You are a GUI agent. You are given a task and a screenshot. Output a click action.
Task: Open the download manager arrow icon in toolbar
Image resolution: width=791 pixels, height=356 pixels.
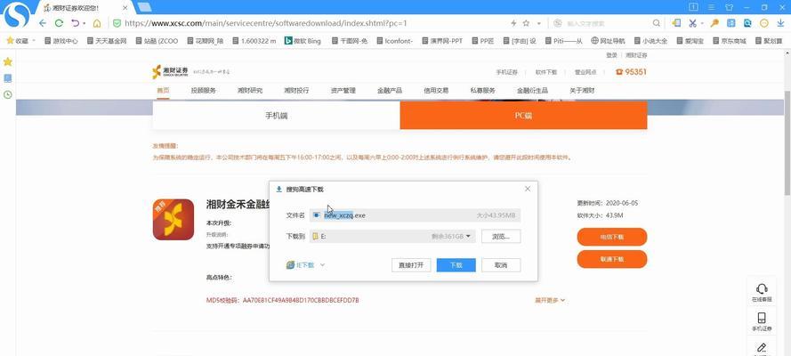tap(780, 23)
